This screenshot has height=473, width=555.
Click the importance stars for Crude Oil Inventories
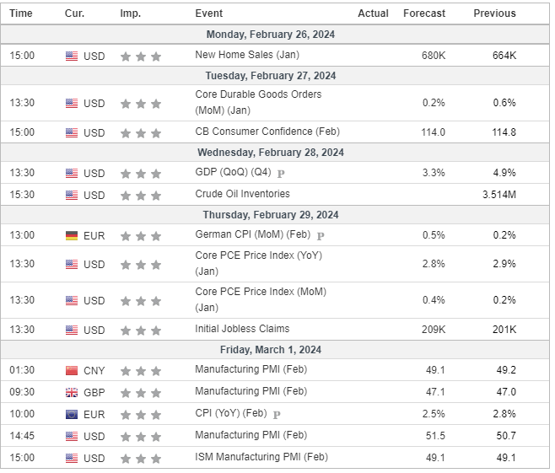tap(140, 196)
